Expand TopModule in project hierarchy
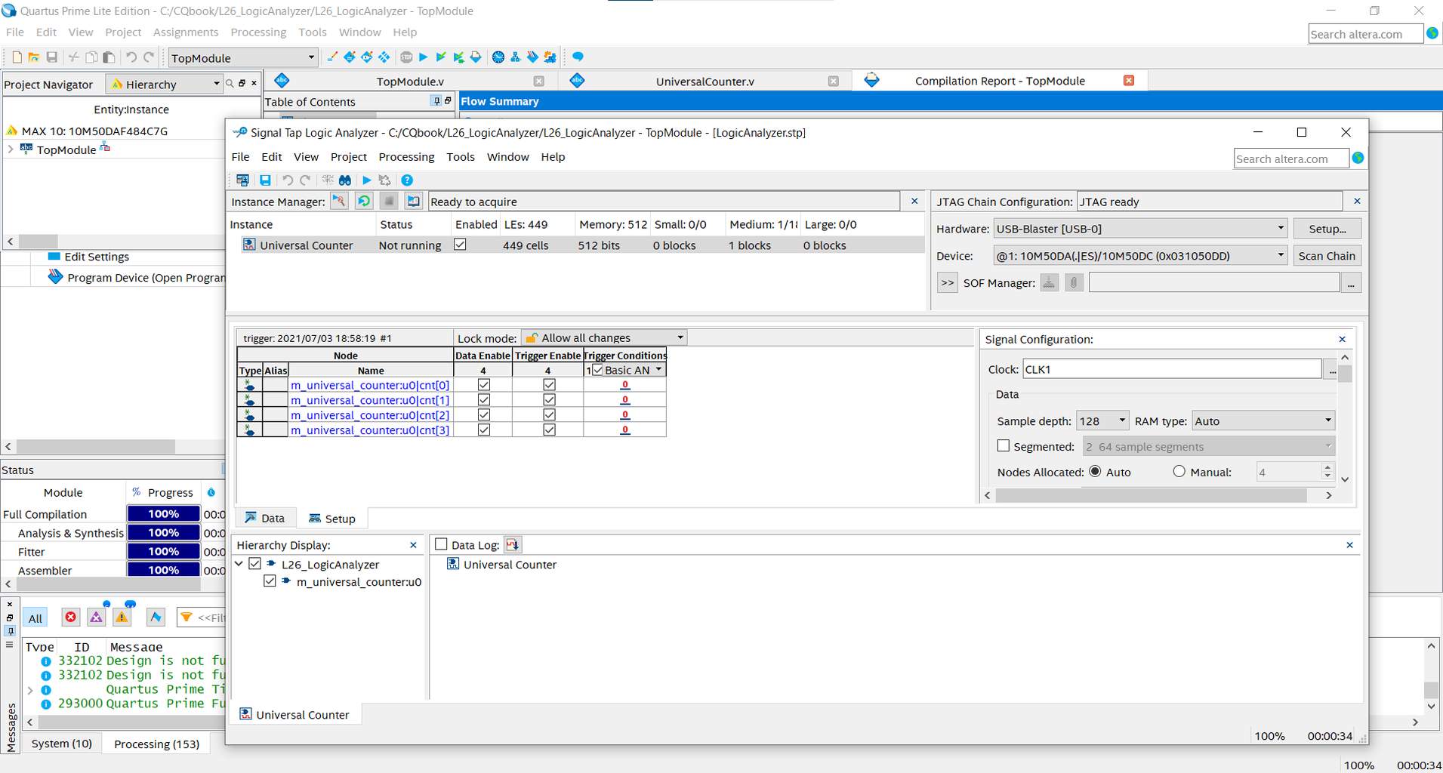Image resolution: width=1443 pixels, height=773 pixels. coord(11,149)
